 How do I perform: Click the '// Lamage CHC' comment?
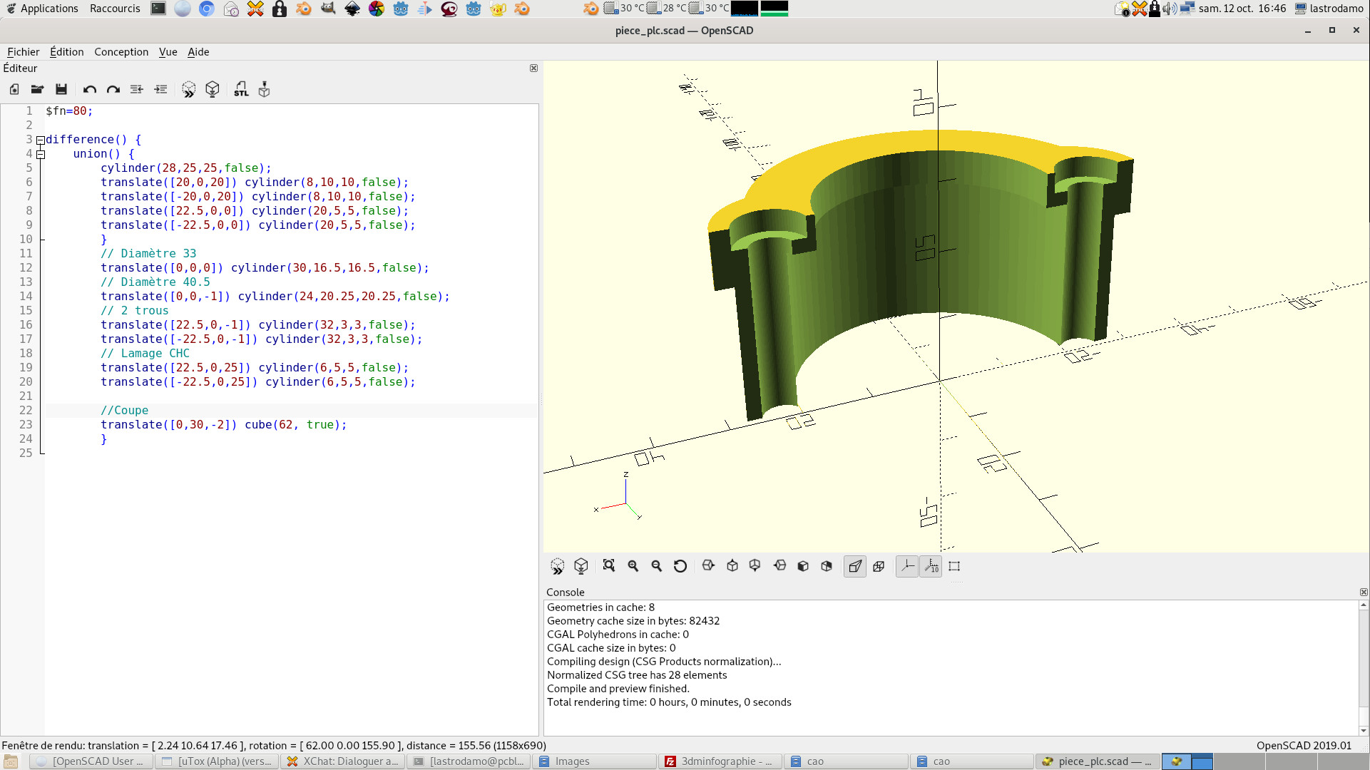[145, 354]
